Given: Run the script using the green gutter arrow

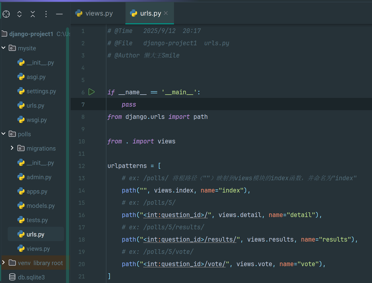Looking at the screenshot, I should coord(92,92).
